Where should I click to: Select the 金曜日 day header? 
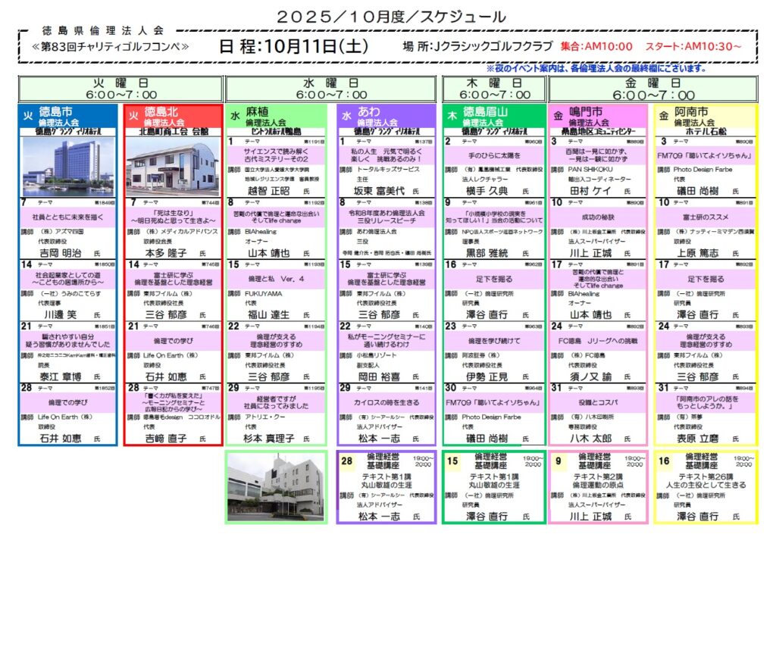[x=652, y=88]
